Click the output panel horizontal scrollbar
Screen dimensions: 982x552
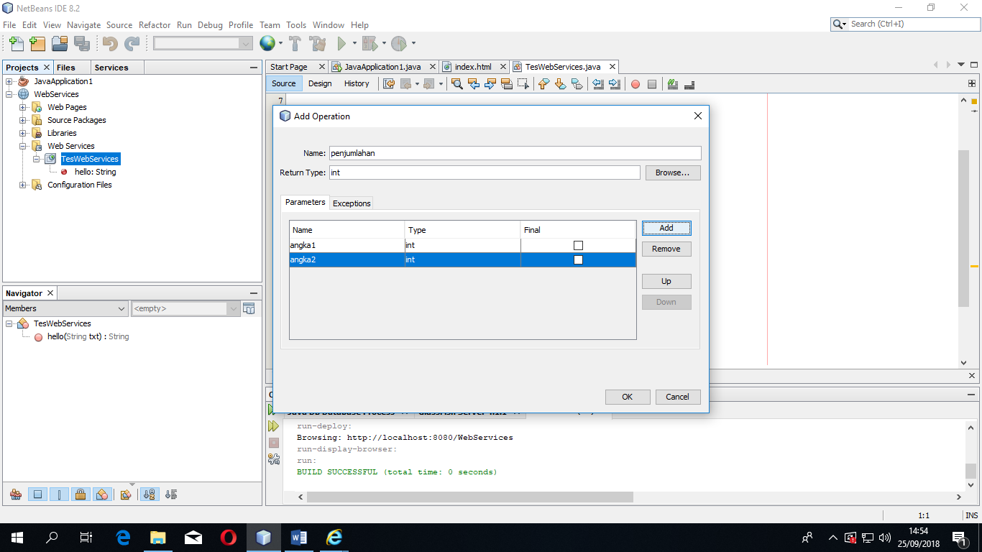[469, 497]
